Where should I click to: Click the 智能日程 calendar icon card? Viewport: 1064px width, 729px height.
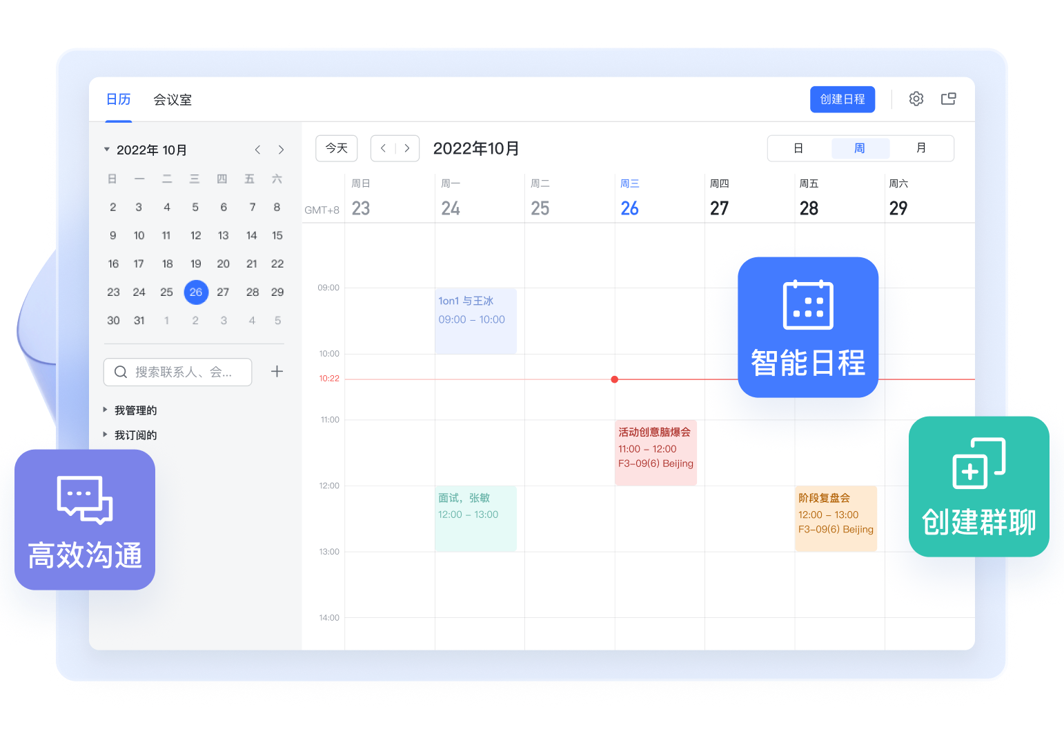(x=807, y=327)
